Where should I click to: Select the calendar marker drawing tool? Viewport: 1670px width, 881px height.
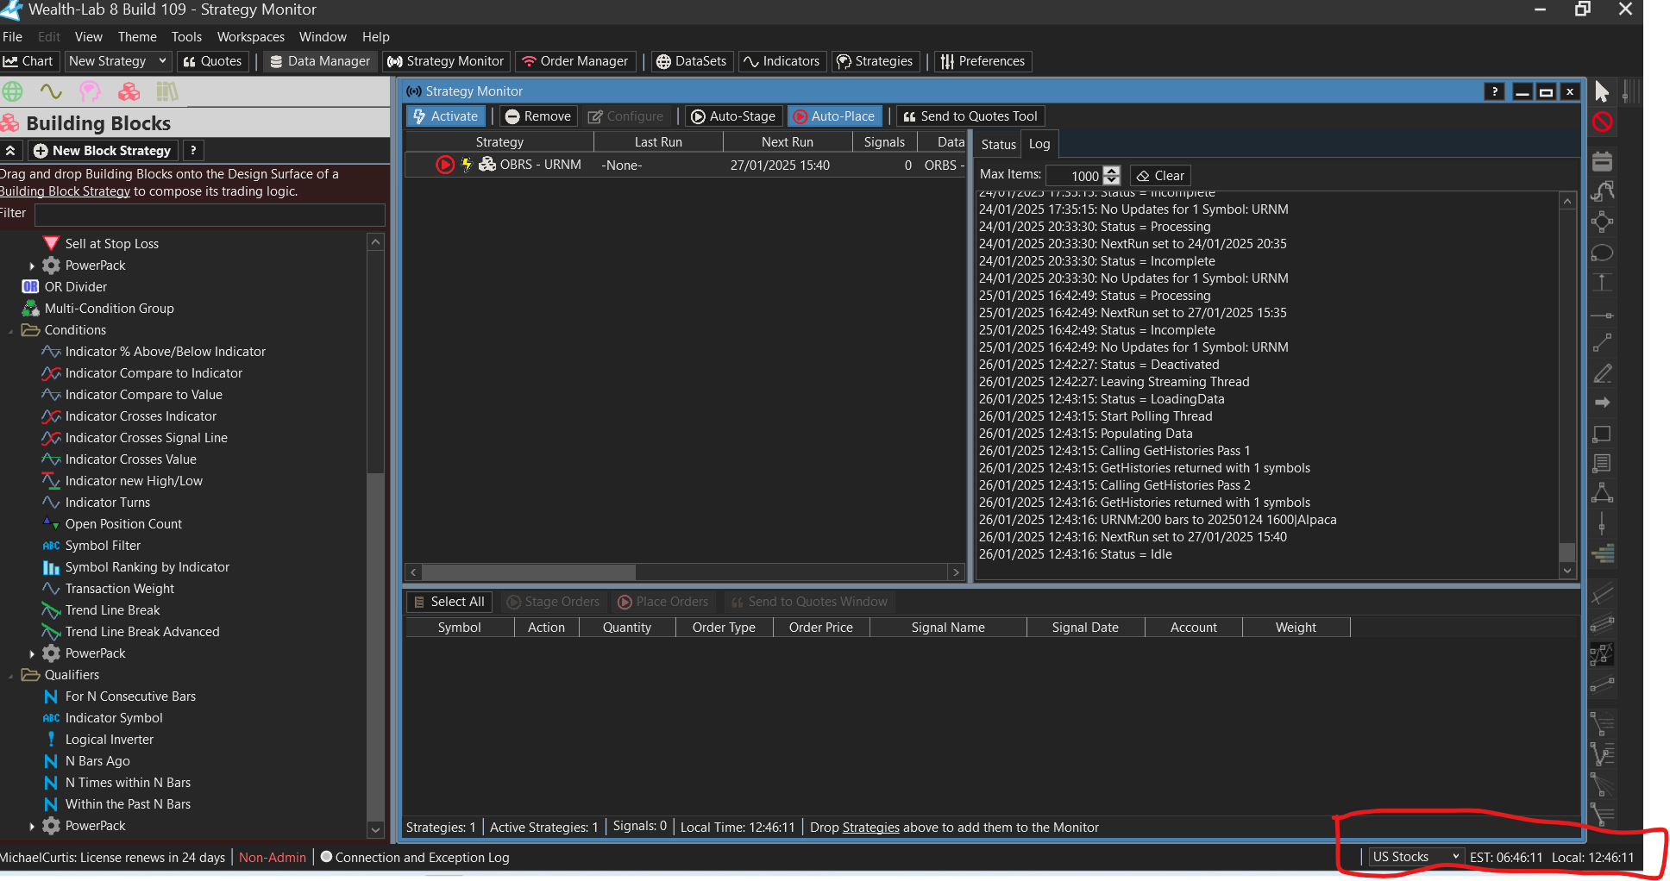click(1602, 161)
